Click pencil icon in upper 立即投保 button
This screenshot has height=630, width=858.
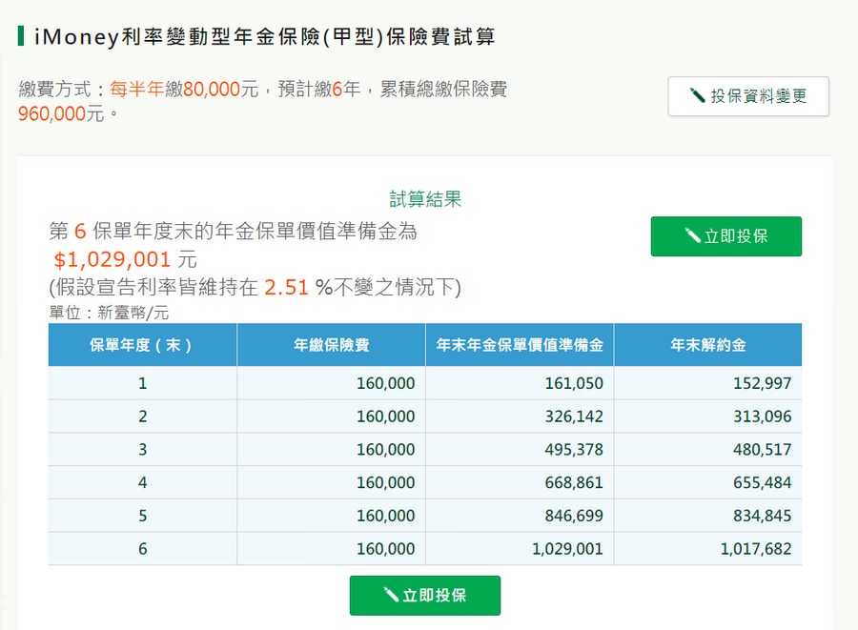pos(693,235)
